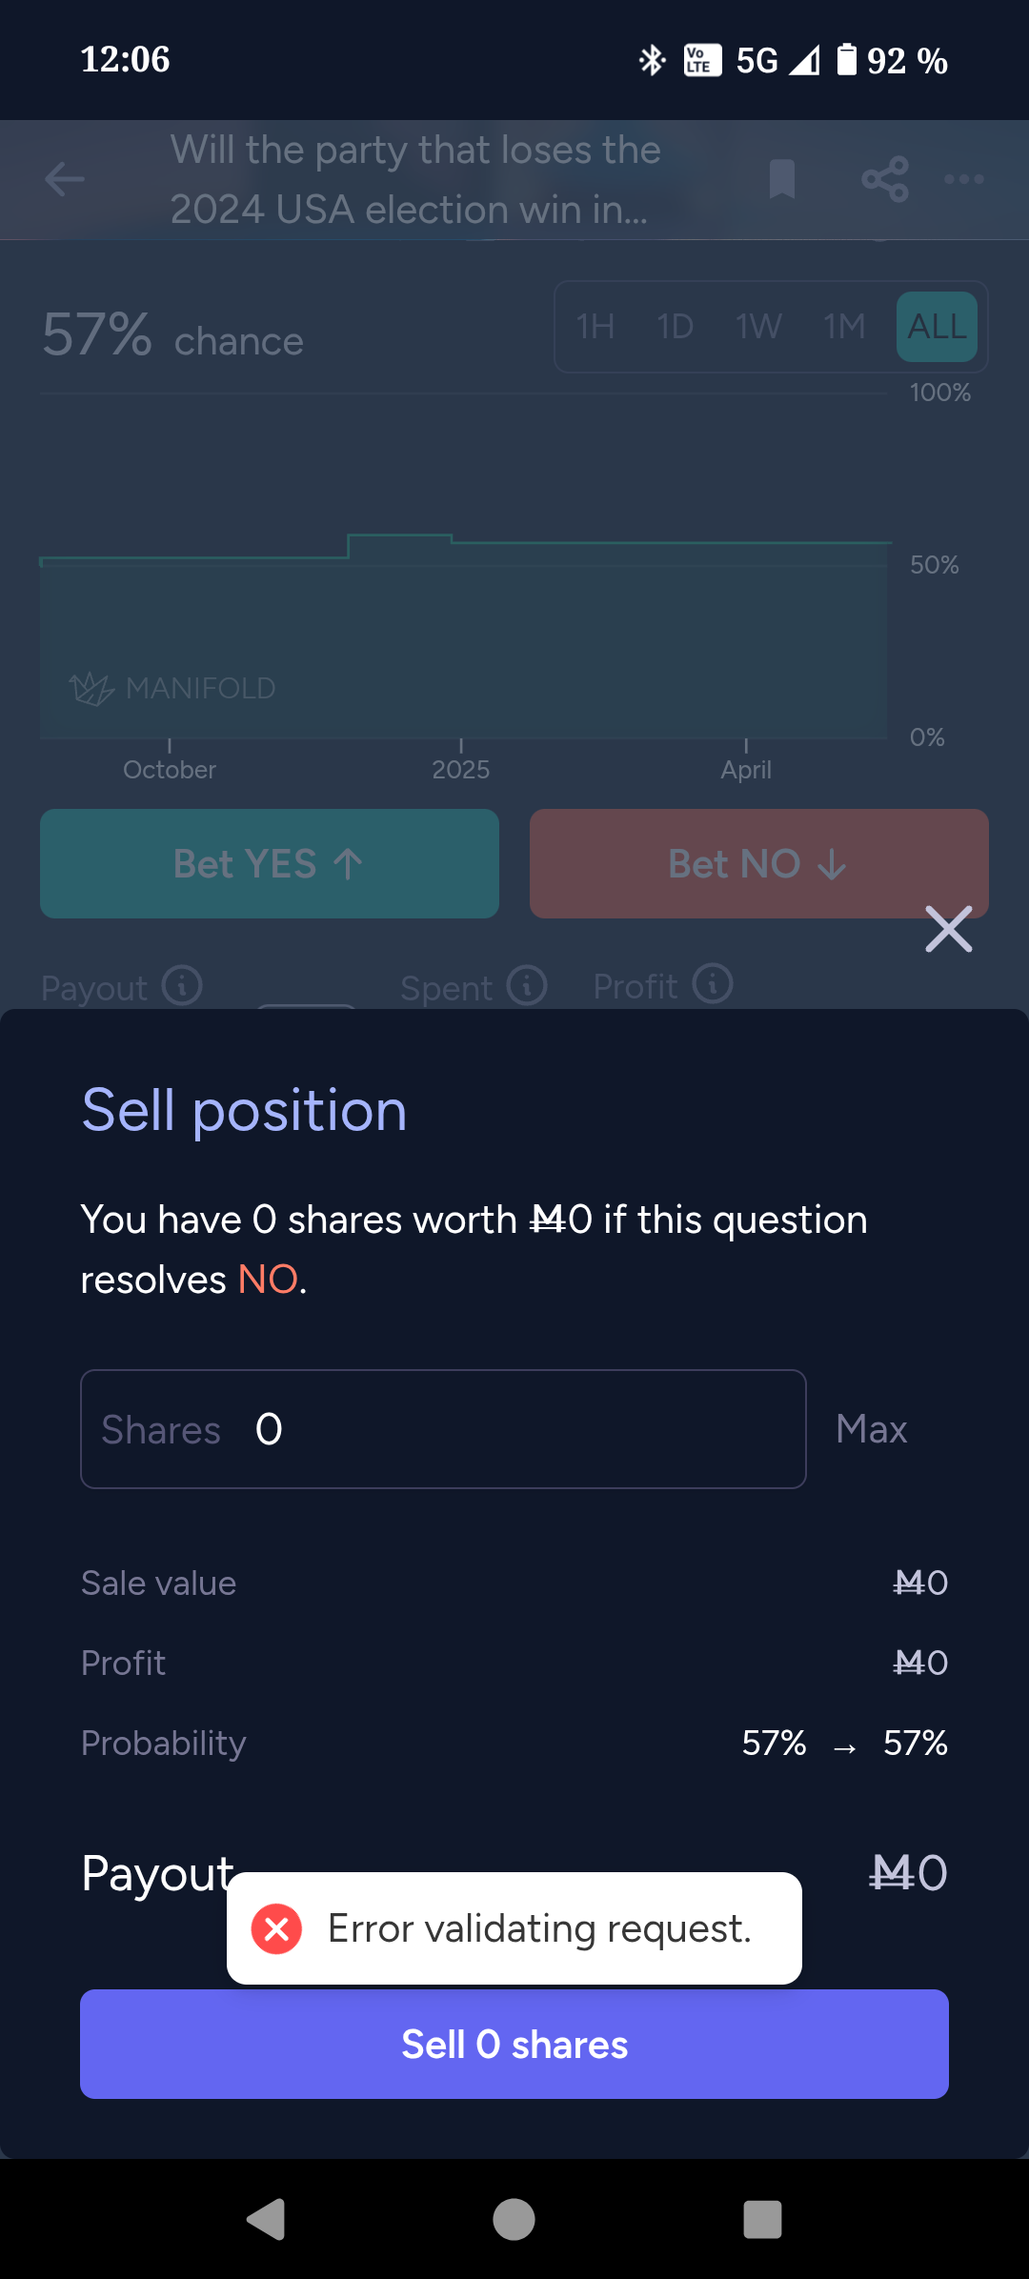This screenshot has height=2279, width=1029.
Task: Select the 1M chart range
Action: point(845,327)
